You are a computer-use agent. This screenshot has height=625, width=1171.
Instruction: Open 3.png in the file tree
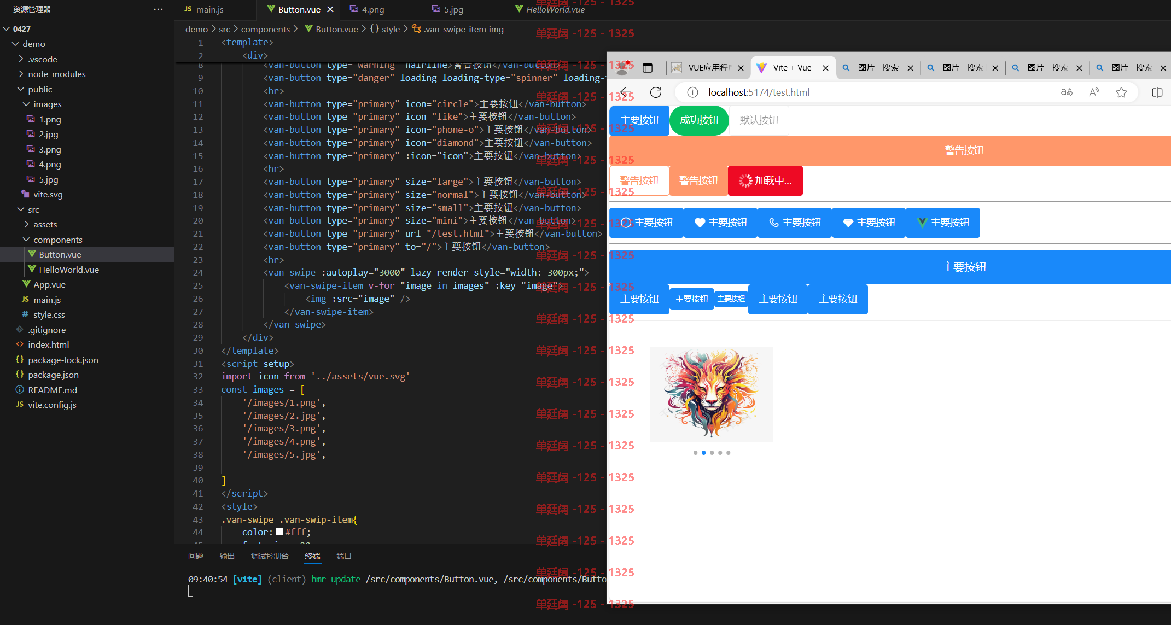pyautogui.click(x=50, y=149)
